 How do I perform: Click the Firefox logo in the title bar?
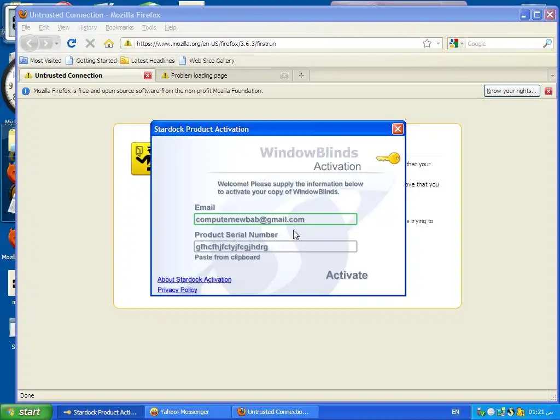[23, 14]
